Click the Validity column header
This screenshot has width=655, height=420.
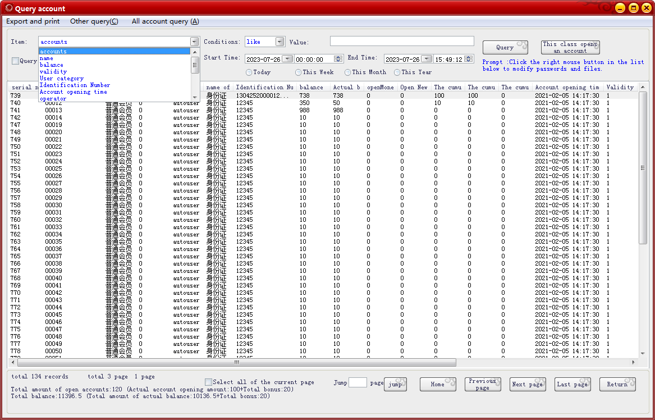click(620, 88)
